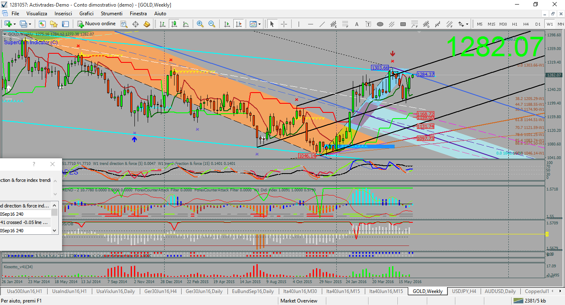The width and height of the screenshot is (565, 305).
Task: Open the arrows objects dropdown
Action: (x=467, y=24)
